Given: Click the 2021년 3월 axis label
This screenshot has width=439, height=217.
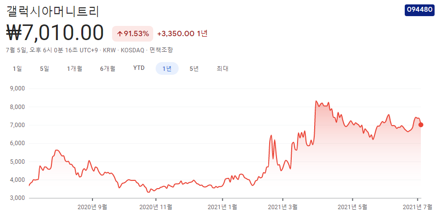Looking at the screenshot, I should pyautogui.click(x=283, y=207).
